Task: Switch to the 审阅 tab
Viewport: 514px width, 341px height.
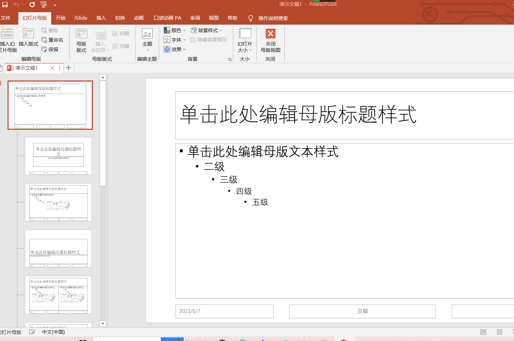Action: click(195, 18)
